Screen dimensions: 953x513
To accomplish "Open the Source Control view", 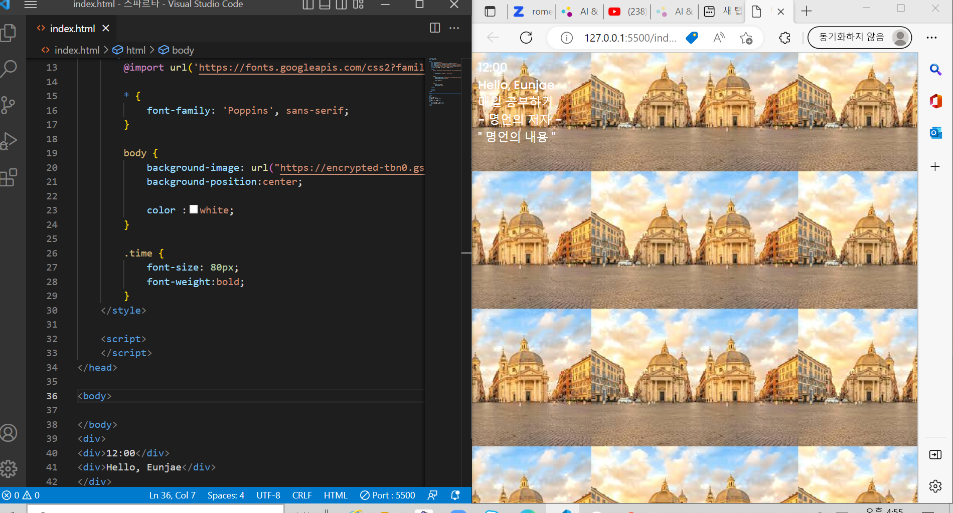I will point(9,105).
